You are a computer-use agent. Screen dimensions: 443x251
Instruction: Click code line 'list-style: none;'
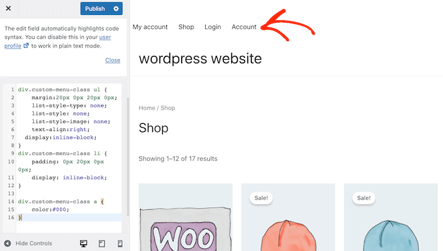[61, 113]
